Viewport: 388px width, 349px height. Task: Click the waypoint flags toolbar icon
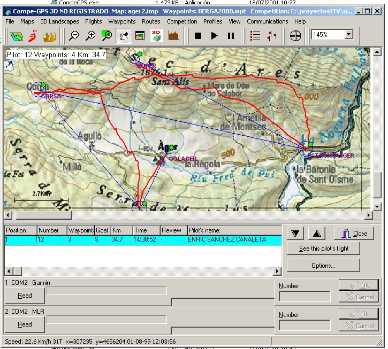pyautogui.click(x=272, y=36)
